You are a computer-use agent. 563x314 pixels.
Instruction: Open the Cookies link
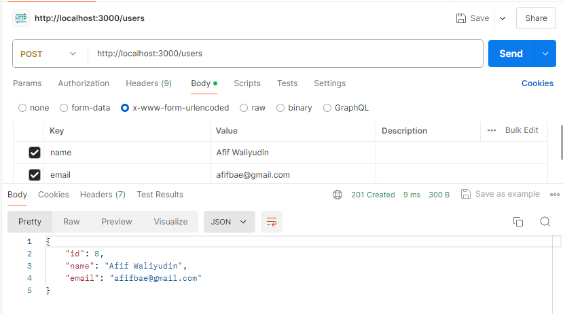pos(537,83)
